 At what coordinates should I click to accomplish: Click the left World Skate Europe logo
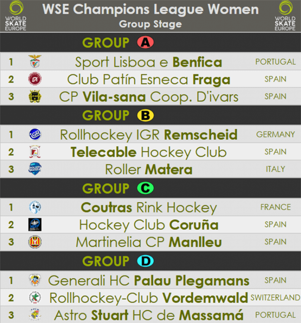(x=16, y=16)
